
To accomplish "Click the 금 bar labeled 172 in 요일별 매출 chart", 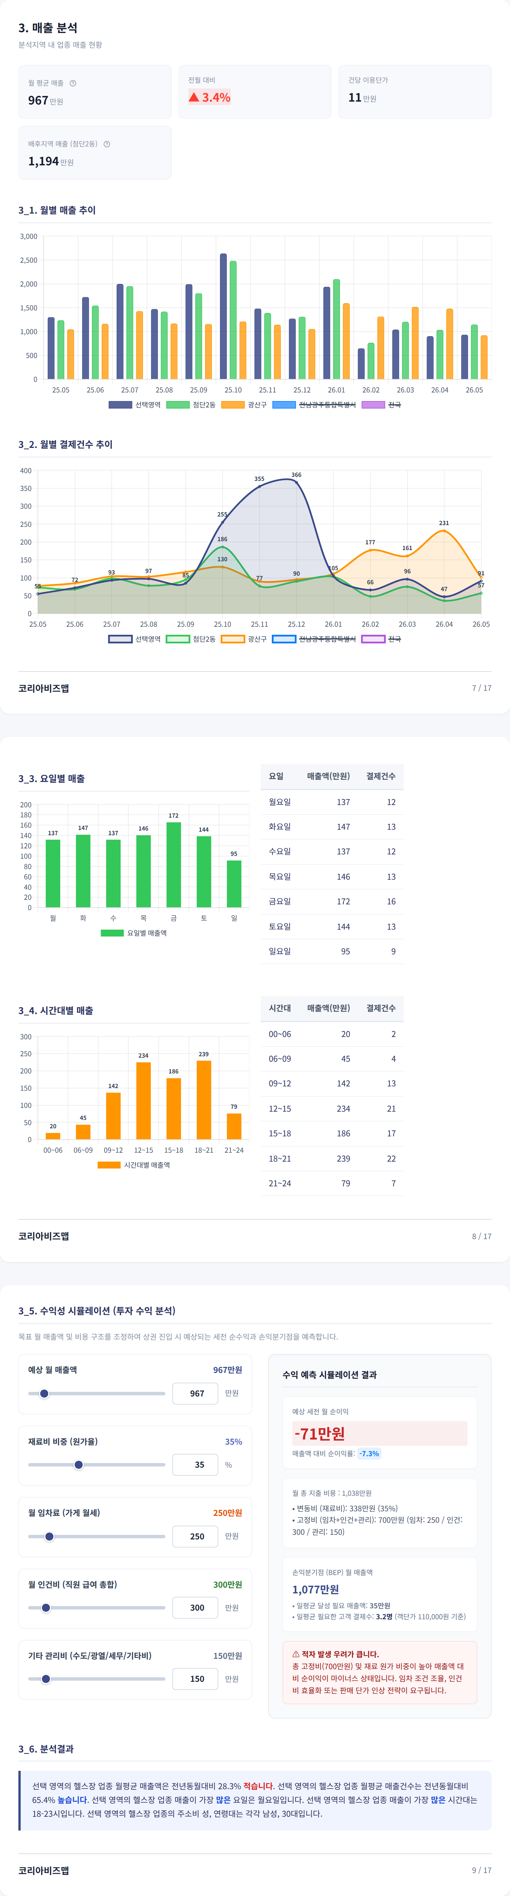I will point(174,865).
